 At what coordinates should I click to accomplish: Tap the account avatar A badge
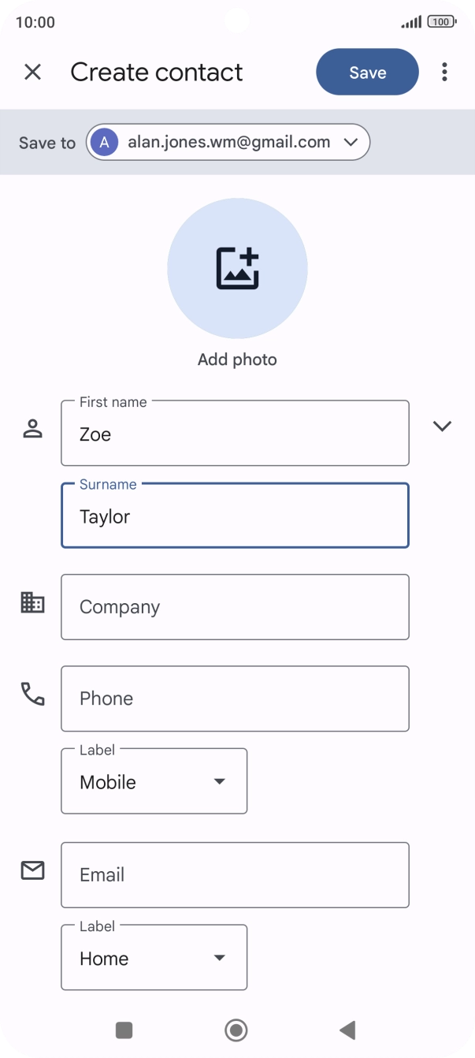(104, 142)
